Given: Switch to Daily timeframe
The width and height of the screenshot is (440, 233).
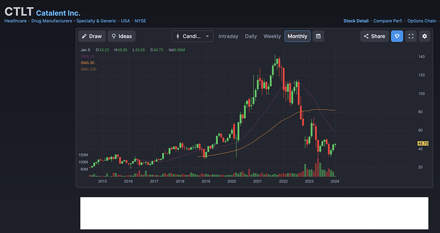Looking at the screenshot, I should 251,36.
